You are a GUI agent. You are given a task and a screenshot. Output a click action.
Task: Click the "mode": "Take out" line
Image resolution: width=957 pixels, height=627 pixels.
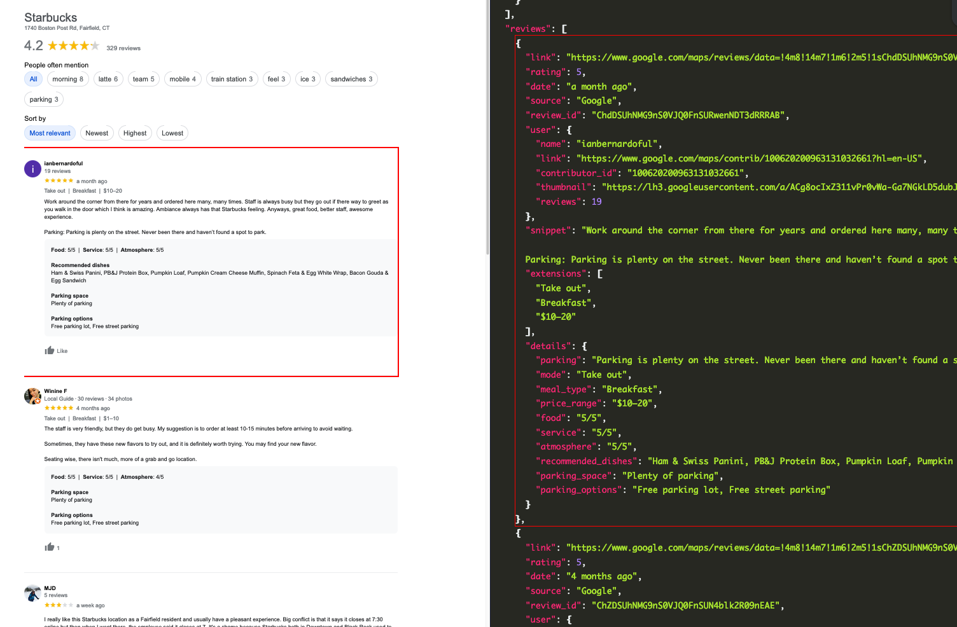click(583, 375)
